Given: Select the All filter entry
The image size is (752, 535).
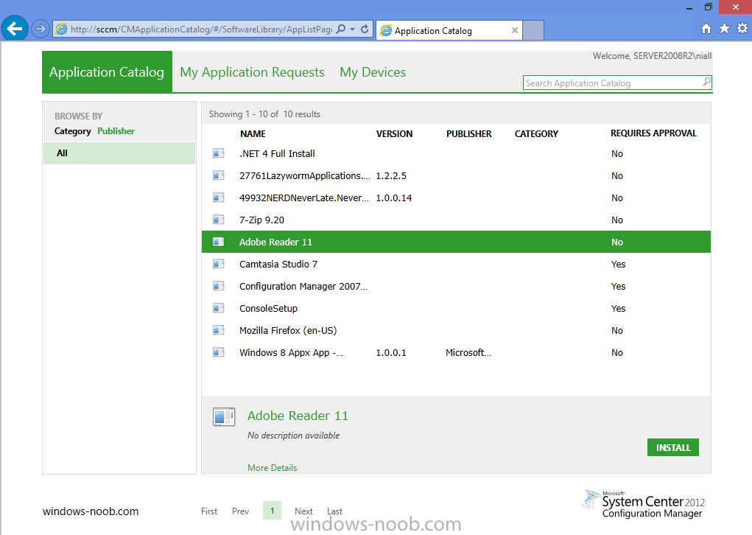Looking at the screenshot, I should [119, 153].
